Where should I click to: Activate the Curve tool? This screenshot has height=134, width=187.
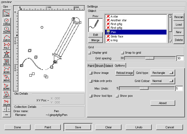(x=7, y=38)
